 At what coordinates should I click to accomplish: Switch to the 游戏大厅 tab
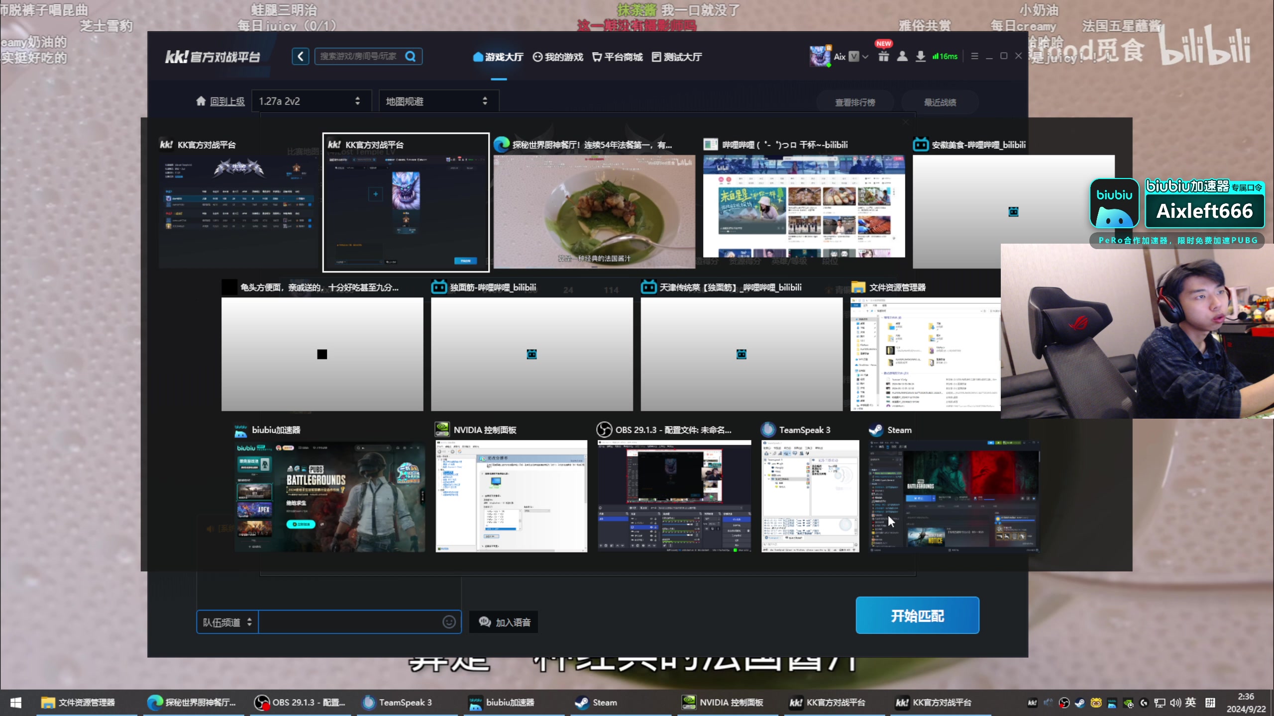click(x=498, y=57)
